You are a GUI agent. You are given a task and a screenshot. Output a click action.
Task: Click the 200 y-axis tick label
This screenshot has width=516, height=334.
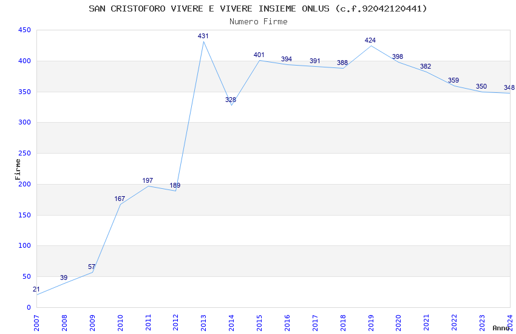(x=24, y=184)
